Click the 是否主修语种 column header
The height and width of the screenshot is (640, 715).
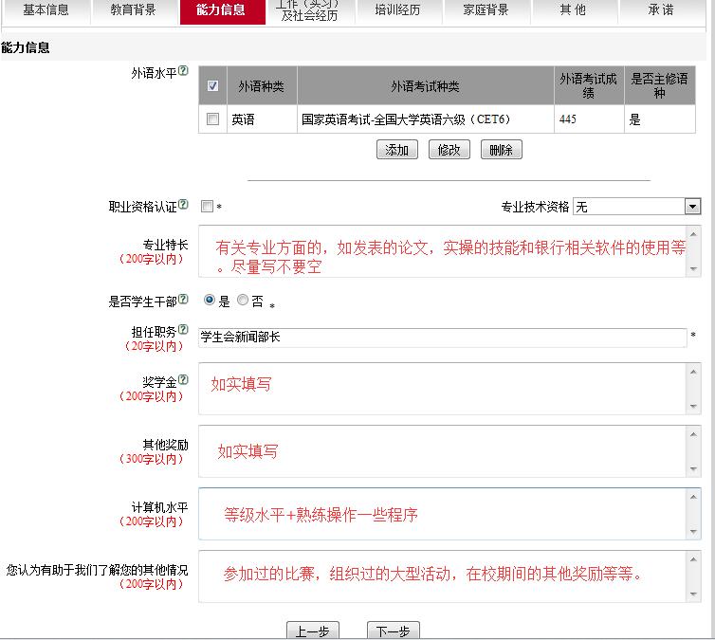(660, 85)
